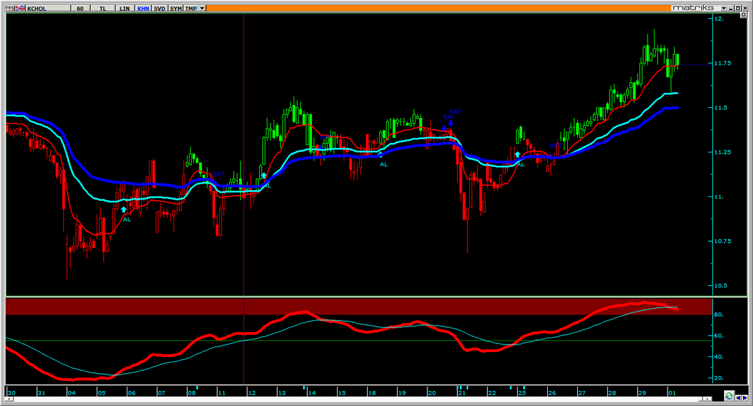Open the indicator wave icon next to KCHOL
The height and width of the screenshot is (406, 753).
[x=20, y=9]
